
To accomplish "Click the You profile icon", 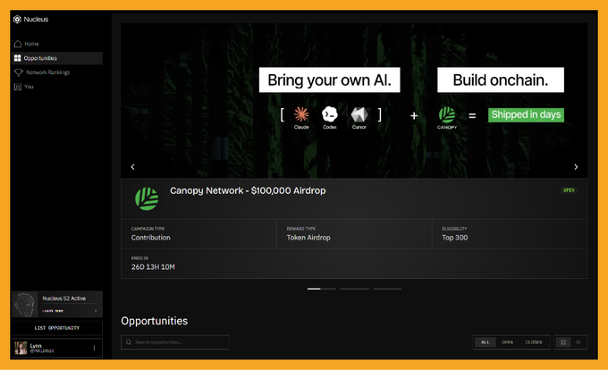I will pyautogui.click(x=18, y=87).
